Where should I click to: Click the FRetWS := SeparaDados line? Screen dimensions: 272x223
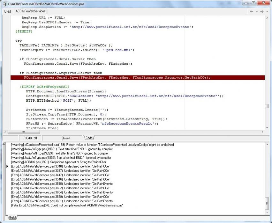(92, 124)
